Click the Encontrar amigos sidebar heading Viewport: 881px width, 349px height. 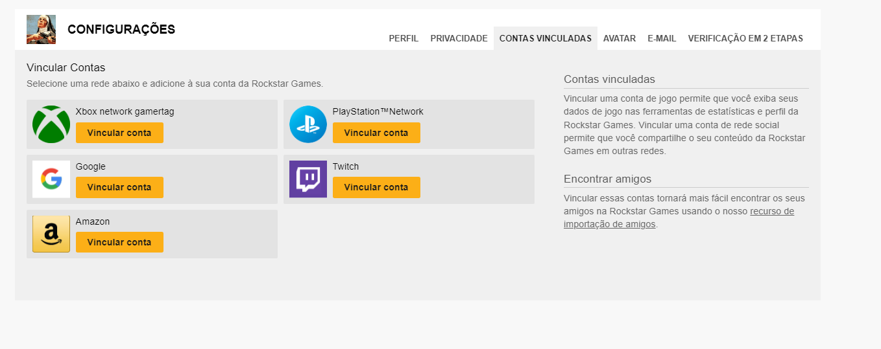coord(607,179)
